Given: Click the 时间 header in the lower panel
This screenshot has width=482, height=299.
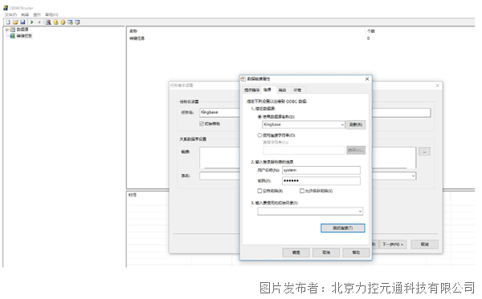Looking at the screenshot, I should (133, 195).
